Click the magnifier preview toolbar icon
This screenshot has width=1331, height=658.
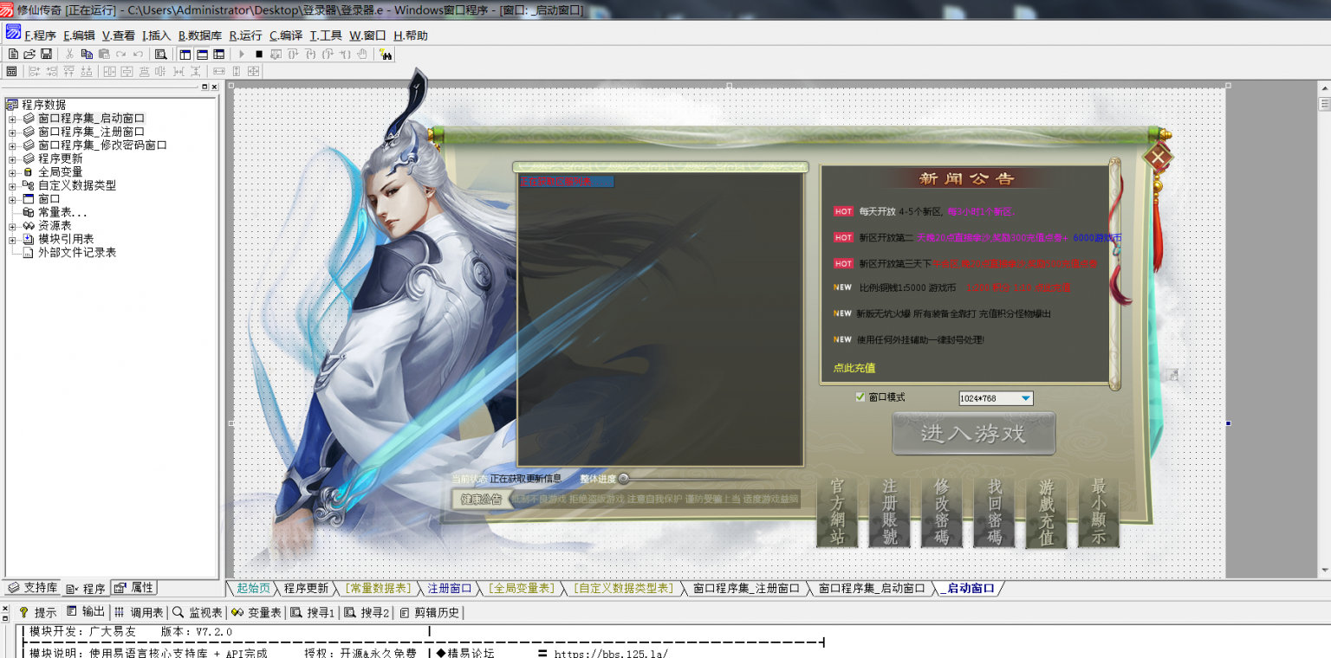[x=160, y=54]
